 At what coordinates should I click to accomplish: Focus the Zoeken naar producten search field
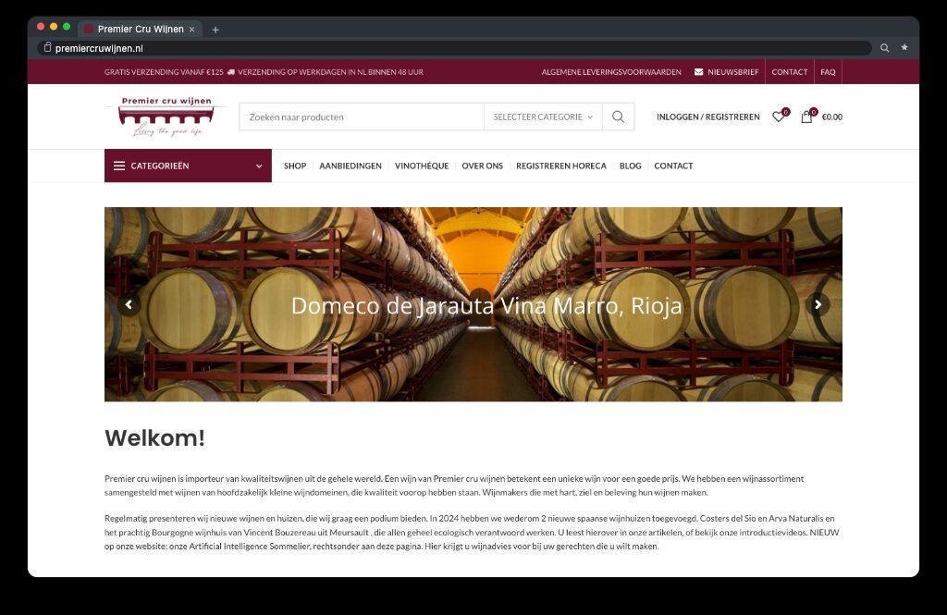click(x=362, y=117)
